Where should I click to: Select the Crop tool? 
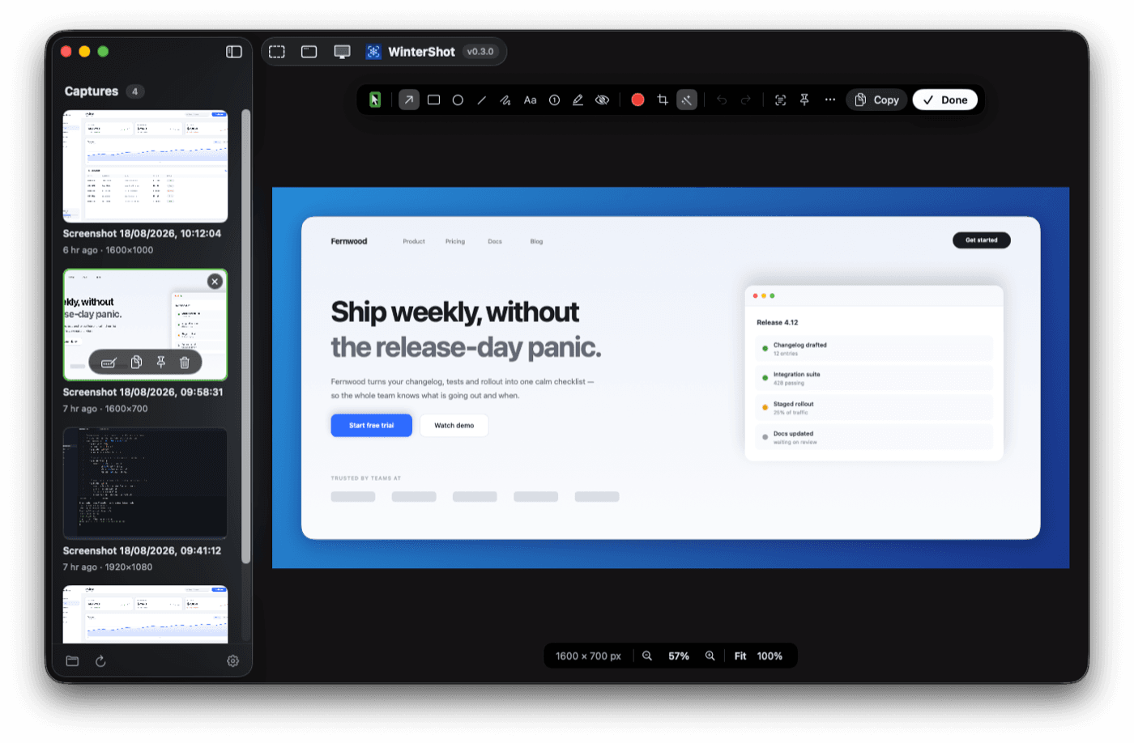(x=663, y=100)
